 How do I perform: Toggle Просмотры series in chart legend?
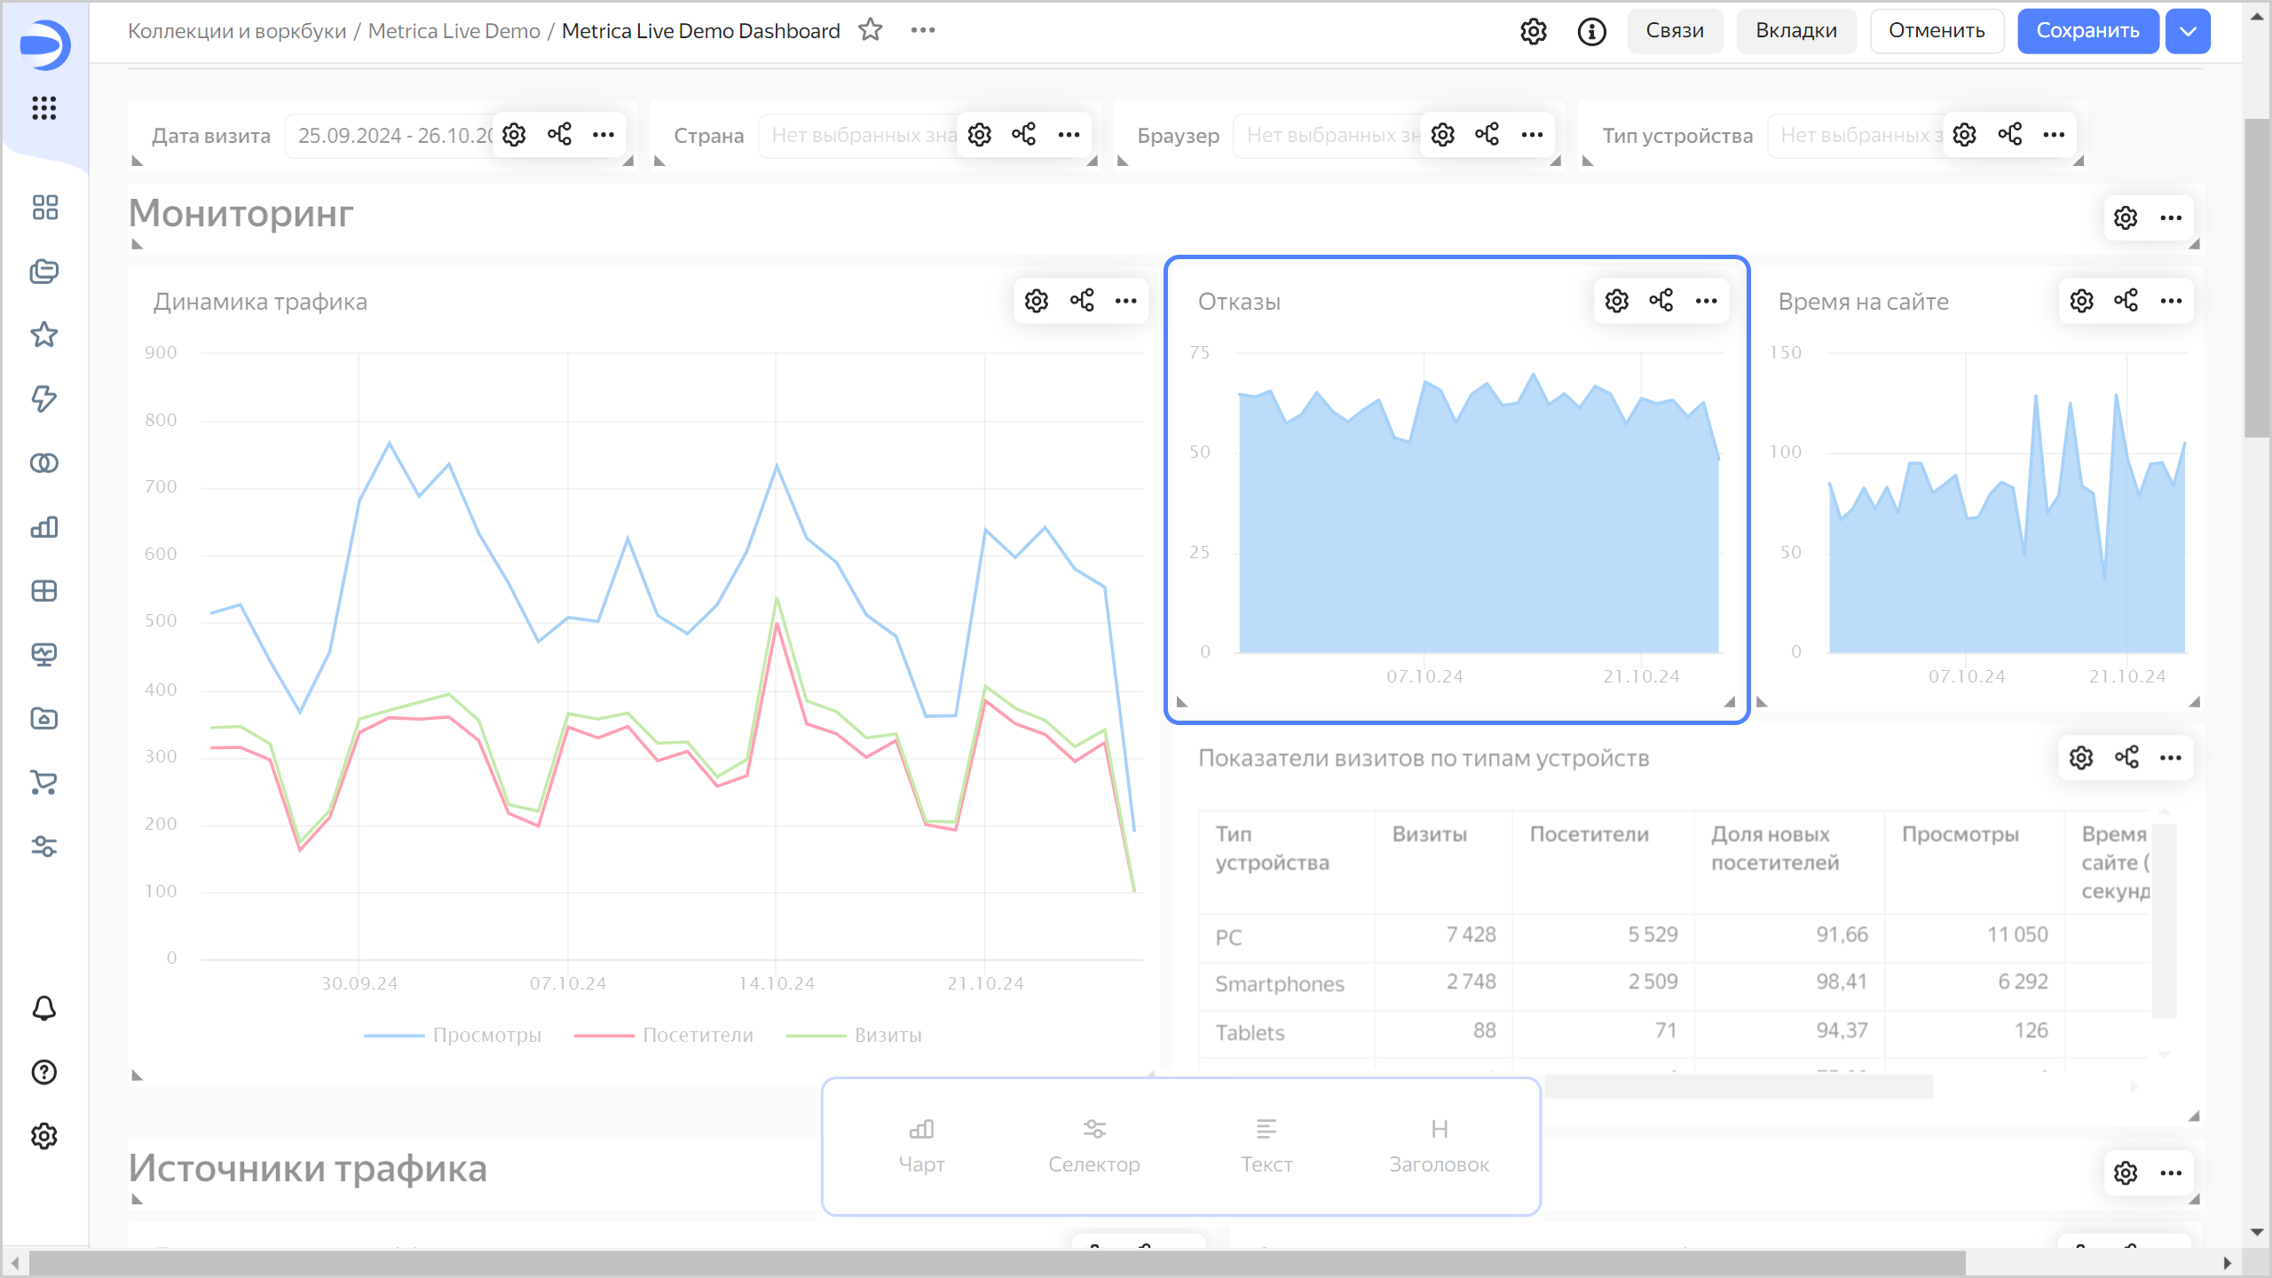pos(485,1035)
